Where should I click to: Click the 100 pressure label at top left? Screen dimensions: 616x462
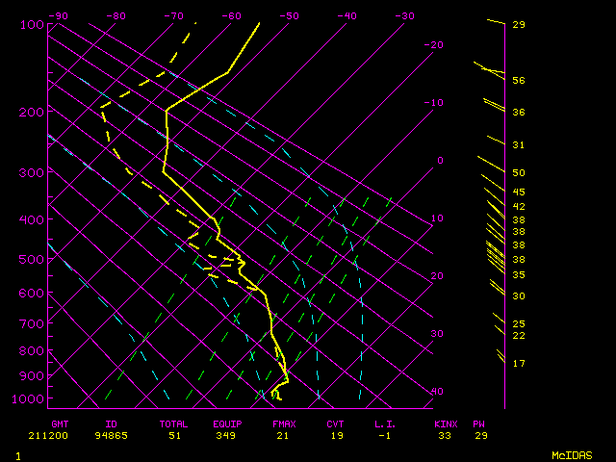[30, 24]
